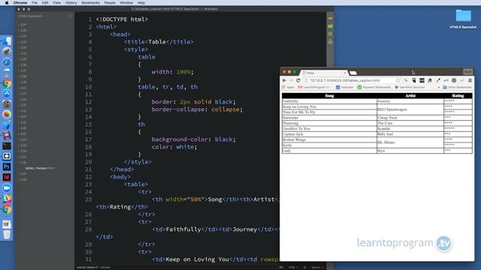Open the File menu
The image size is (481, 270).
click(x=35, y=3)
